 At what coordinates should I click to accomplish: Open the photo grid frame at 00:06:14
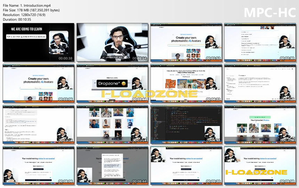pyautogui.click(x=112, y=125)
